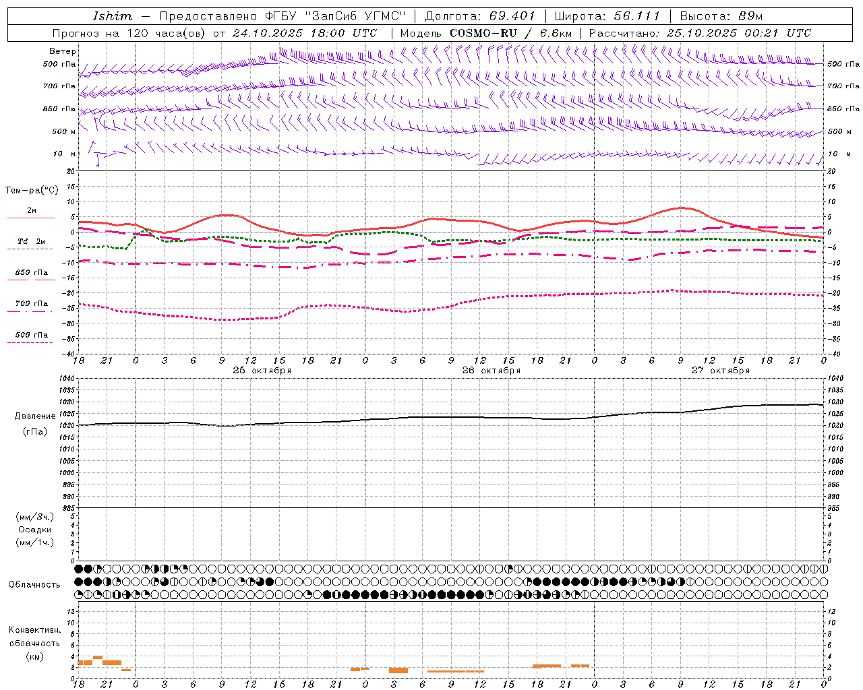
Task: Click the "Td 2м" dew point legend label
Action: [31, 241]
